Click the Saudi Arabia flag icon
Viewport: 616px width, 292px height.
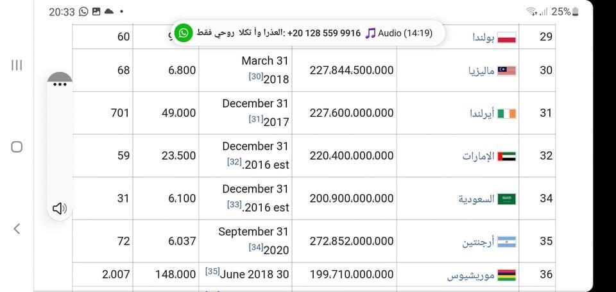click(x=507, y=199)
